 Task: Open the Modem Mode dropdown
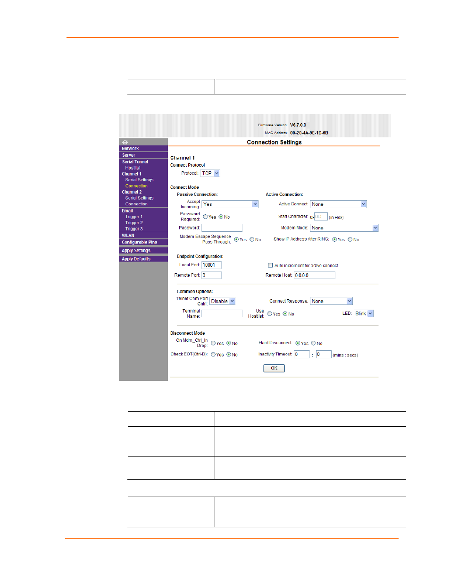(x=344, y=228)
